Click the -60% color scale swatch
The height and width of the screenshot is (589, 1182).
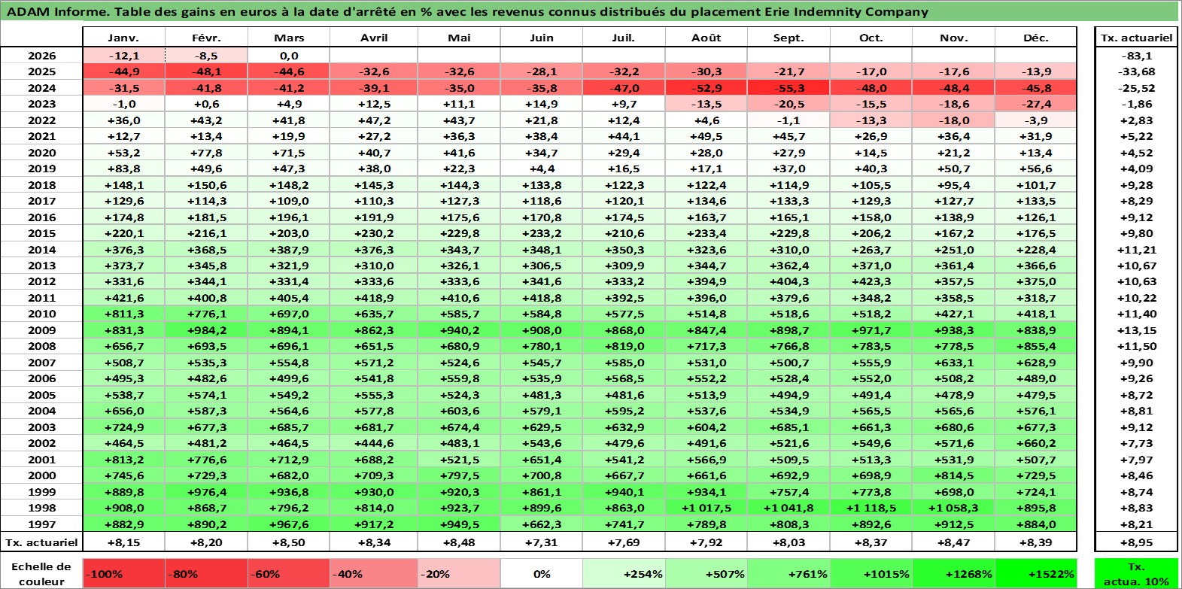pyautogui.click(x=289, y=573)
